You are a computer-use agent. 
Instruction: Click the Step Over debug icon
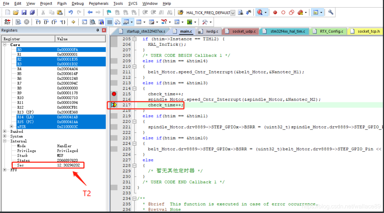[45, 22]
